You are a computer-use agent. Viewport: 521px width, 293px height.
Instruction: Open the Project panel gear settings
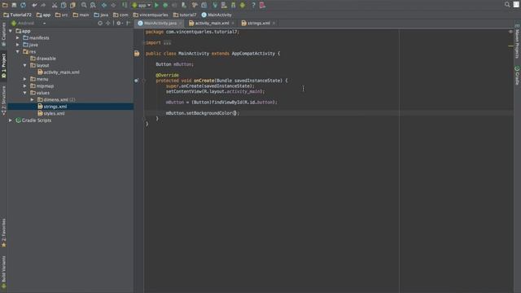tap(120, 24)
